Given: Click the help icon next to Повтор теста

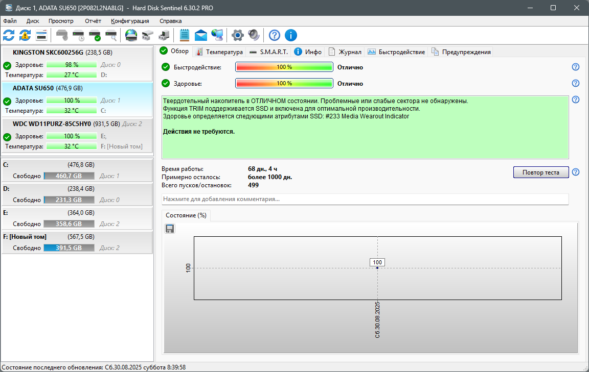Looking at the screenshot, I should coord(576,172).
